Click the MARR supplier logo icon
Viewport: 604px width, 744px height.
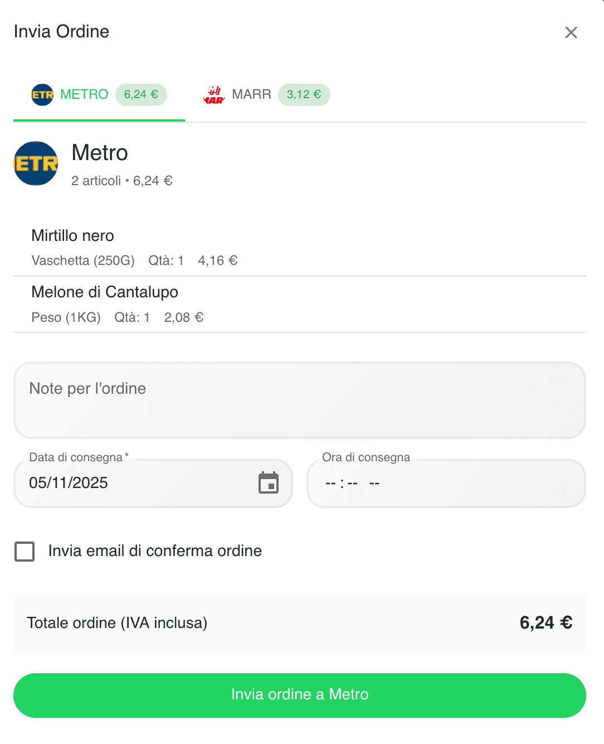[215, 94]
